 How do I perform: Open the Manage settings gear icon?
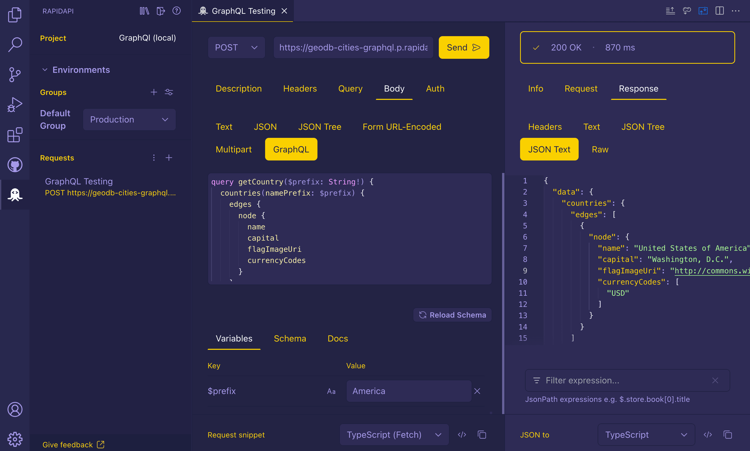[x=15, y=439]
